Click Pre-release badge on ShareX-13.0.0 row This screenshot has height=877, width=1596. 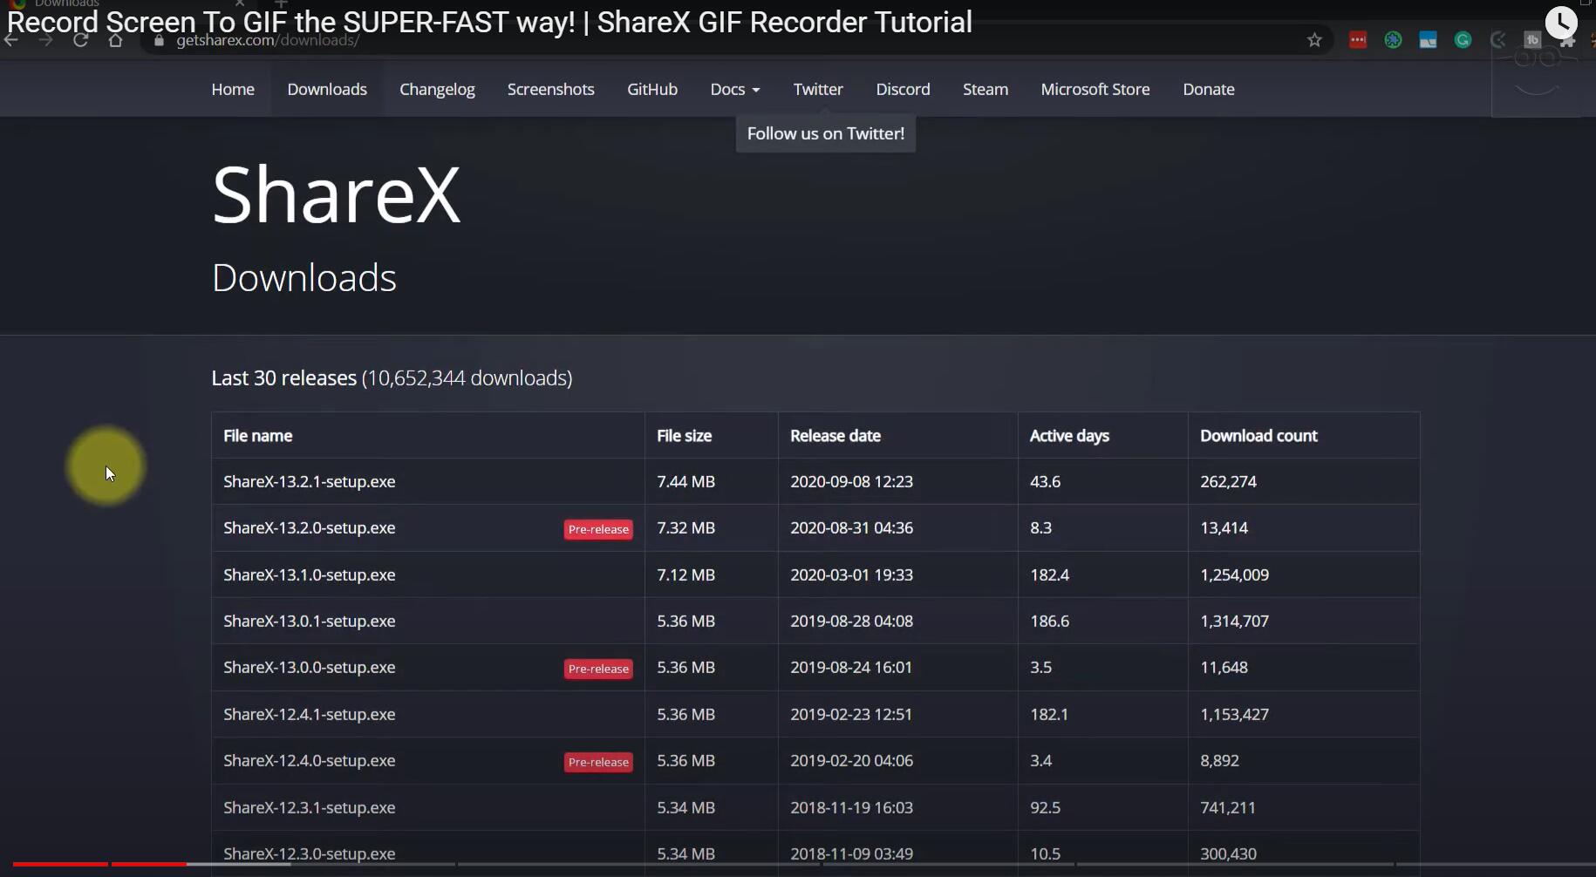(x=598, y=669)
